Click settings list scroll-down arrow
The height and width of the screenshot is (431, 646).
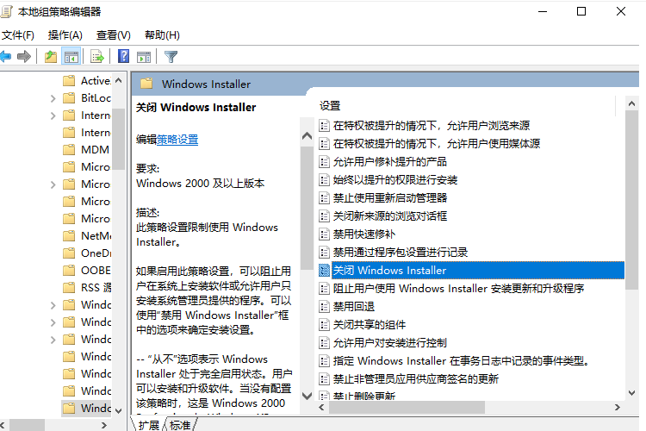(631, 393)
